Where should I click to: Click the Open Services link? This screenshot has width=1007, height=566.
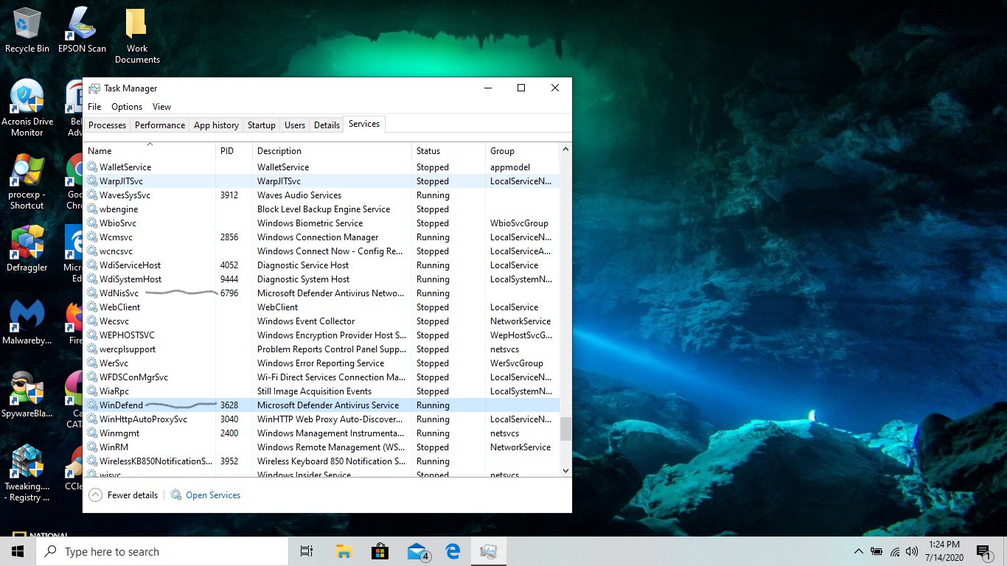pyautogui.click(x=213, y=495)
